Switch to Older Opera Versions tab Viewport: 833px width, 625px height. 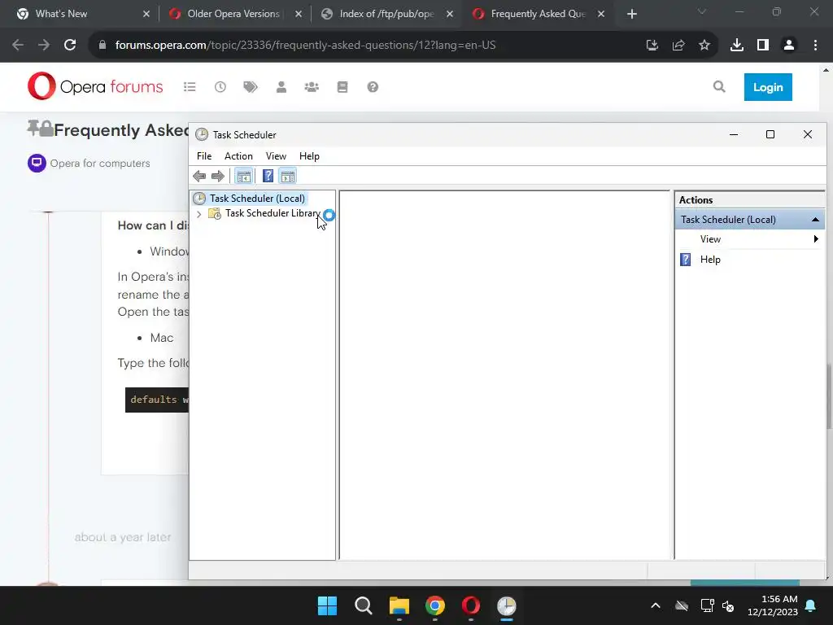coord(235,14)
